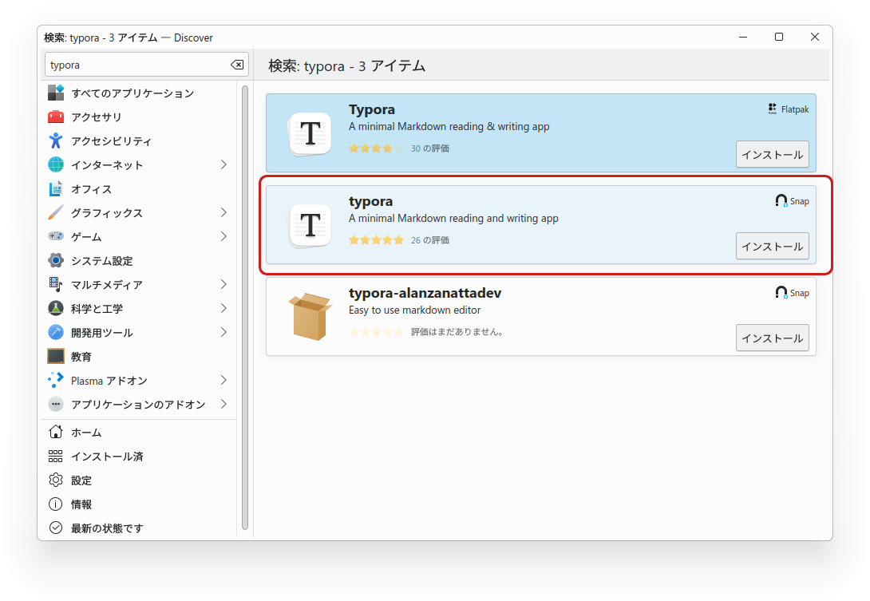The width and height of the screenshot is (870, 601).
Task: Click the Graphics (グラフィックス) brush icon
Action: 56,212
